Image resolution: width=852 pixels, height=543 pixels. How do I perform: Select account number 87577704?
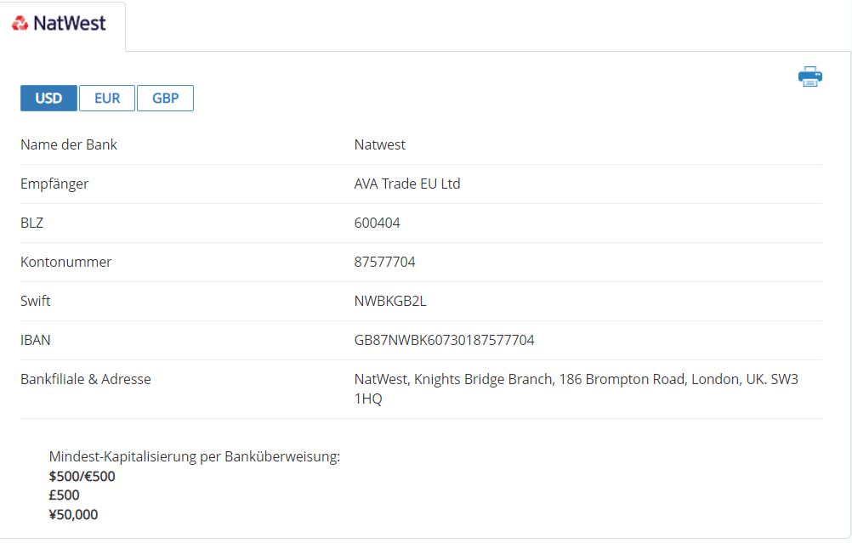click(384, 262)
